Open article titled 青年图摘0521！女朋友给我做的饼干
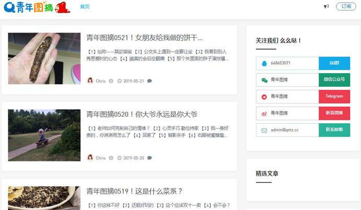This screenshot has height=210, width=361. tap(144, 38)
